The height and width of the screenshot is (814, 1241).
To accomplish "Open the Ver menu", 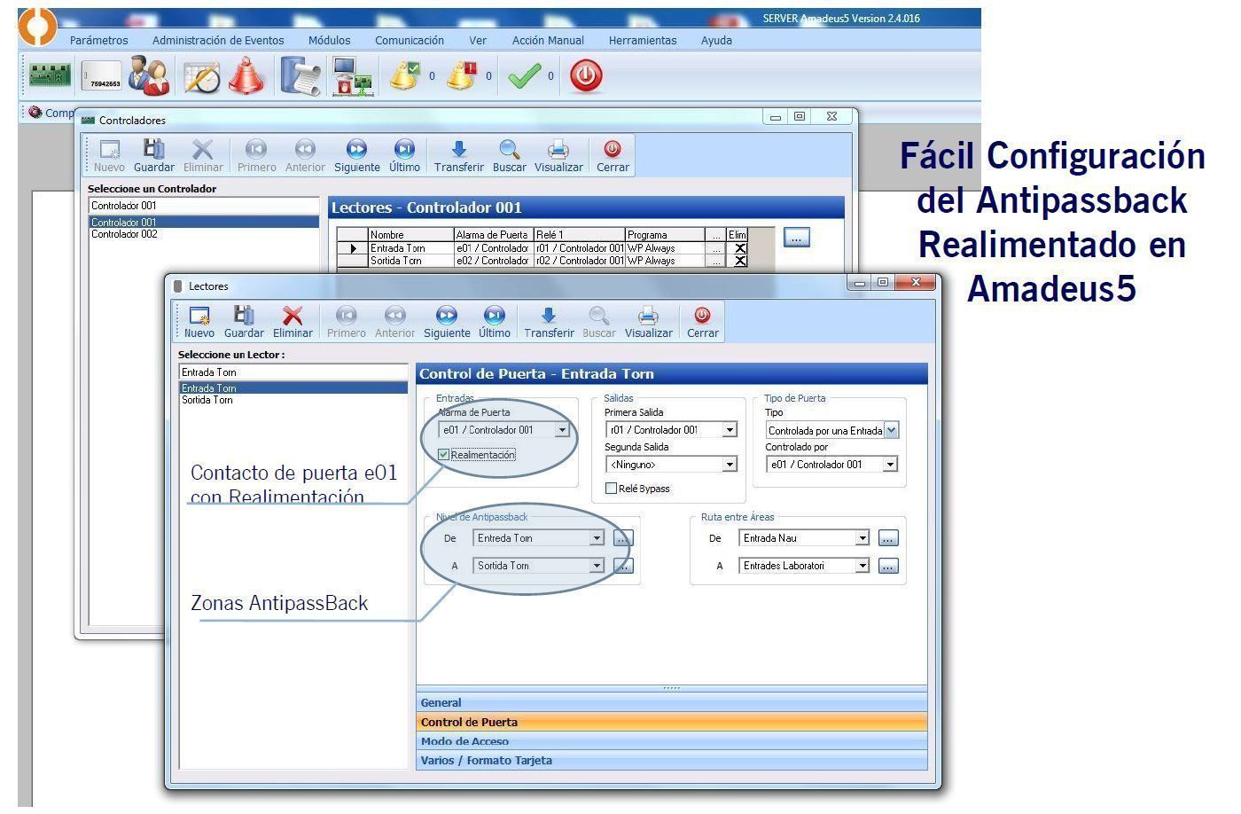I will 478,40.
